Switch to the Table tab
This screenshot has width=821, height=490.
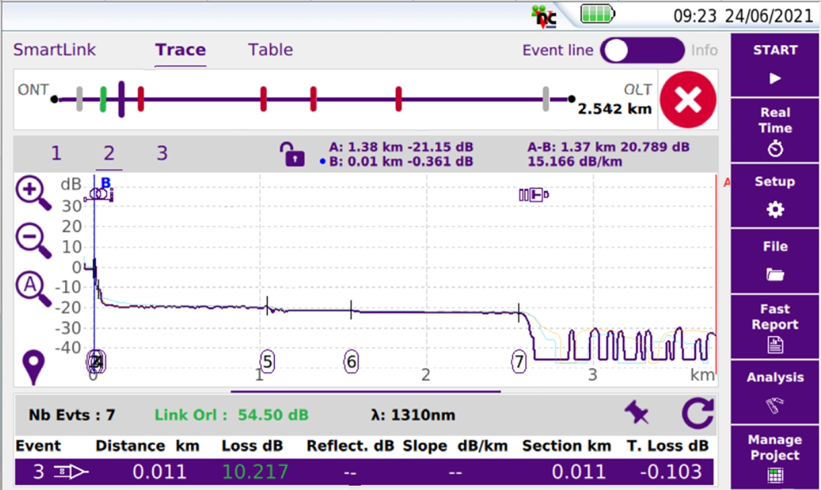pos(270,50)
